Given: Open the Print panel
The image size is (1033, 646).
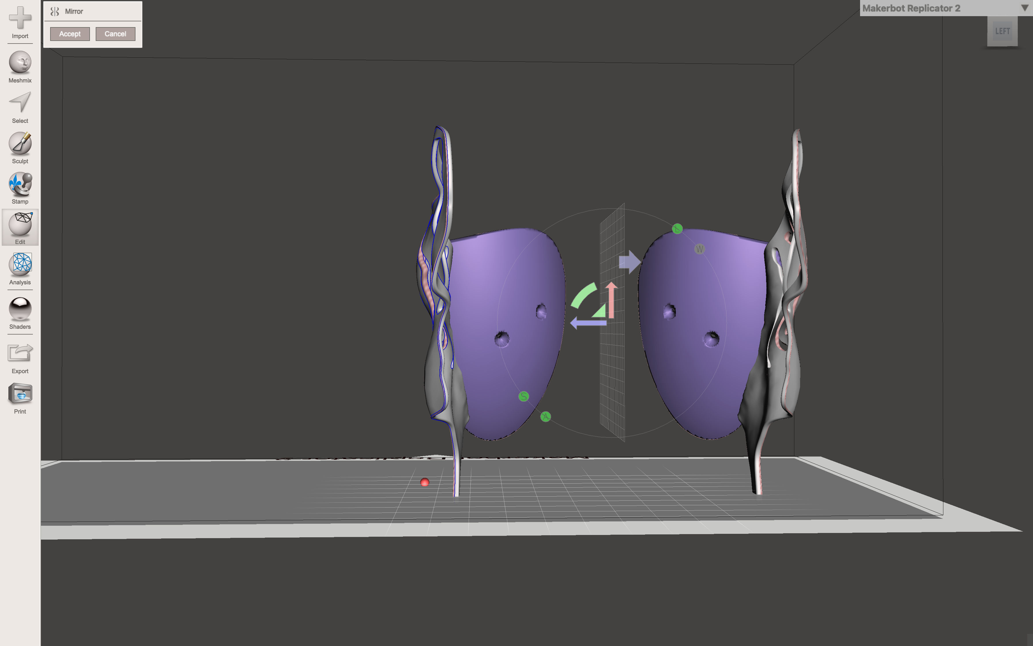Looking at the screenshot, I should point(20,397).
